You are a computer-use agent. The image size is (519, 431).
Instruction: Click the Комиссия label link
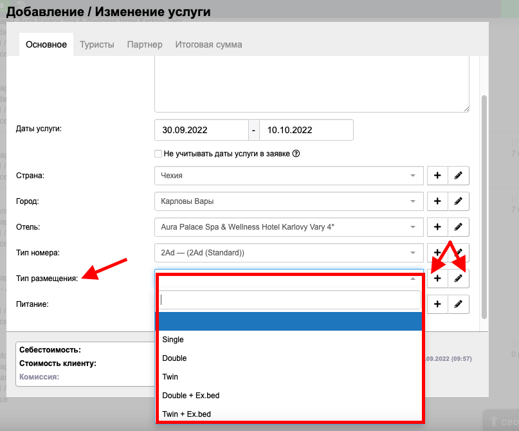(39, 377)
